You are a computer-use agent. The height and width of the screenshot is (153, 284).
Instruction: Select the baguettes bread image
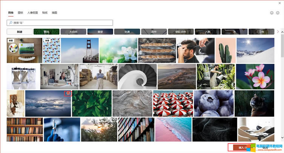click(157, 50)
